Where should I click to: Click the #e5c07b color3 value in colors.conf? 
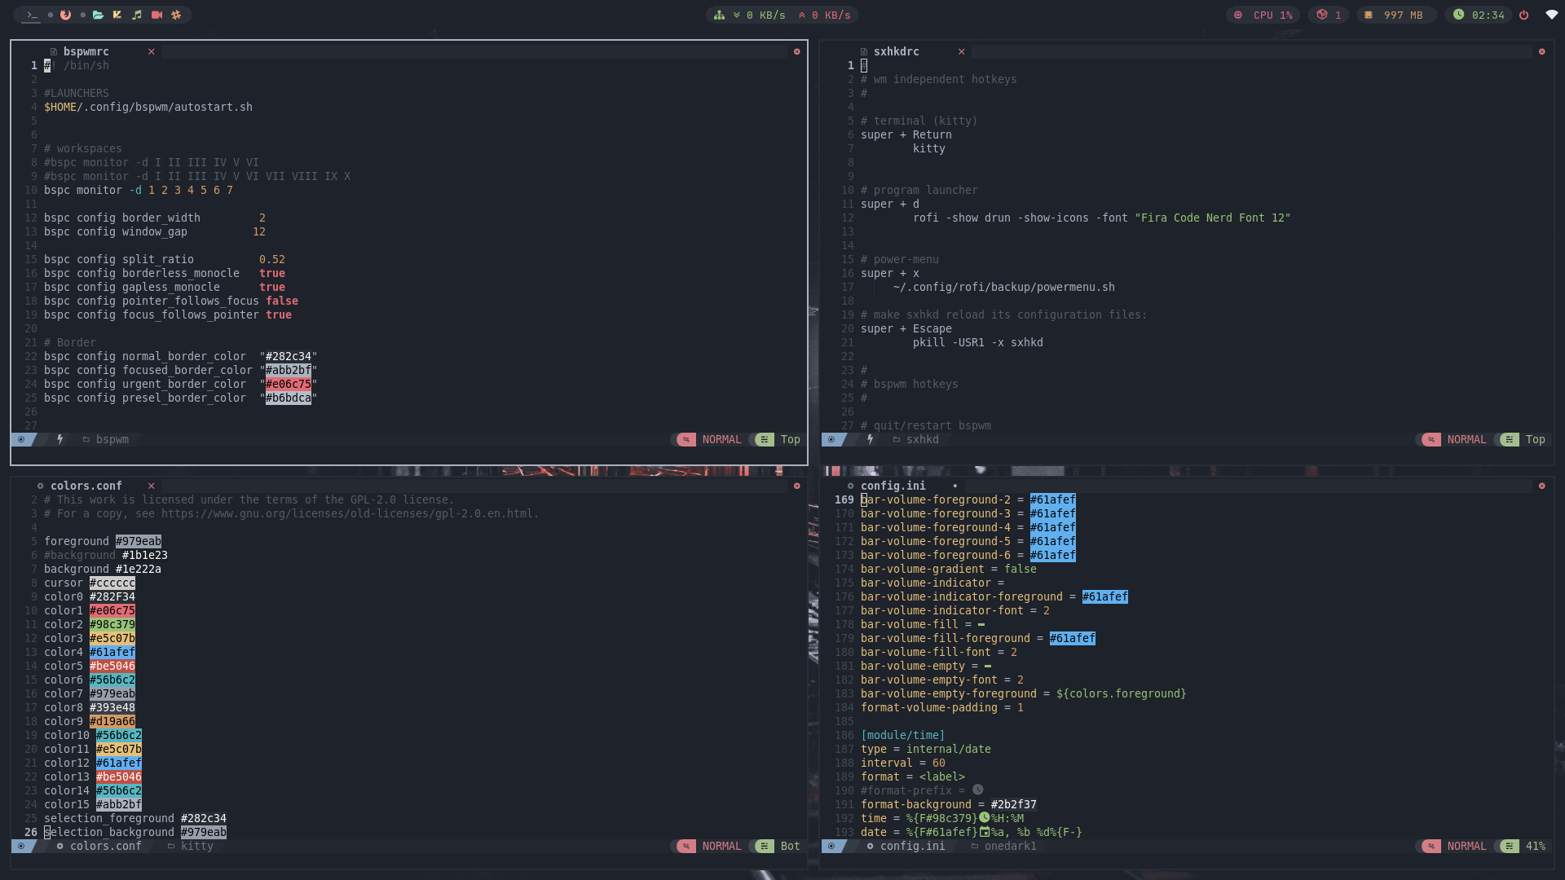[112, 638]
